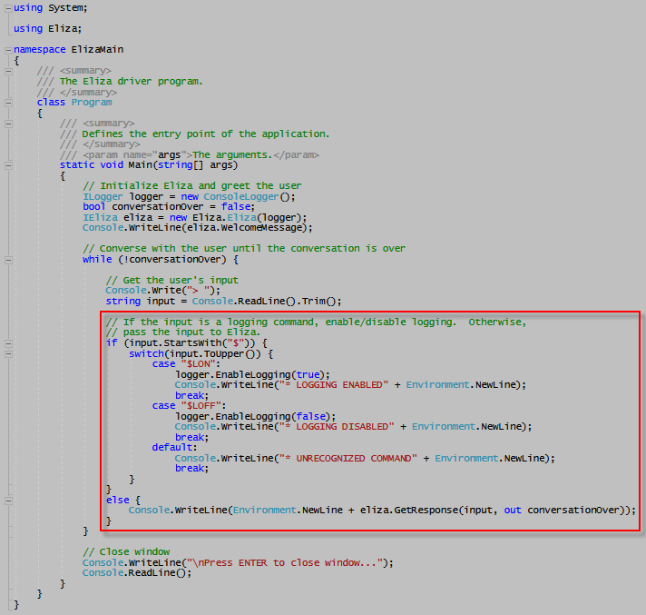Image resolution: width=646 pixels, height=615 pixels.
Task: Click the 'IEliza' interface name
Action: (x=100, y=217)
